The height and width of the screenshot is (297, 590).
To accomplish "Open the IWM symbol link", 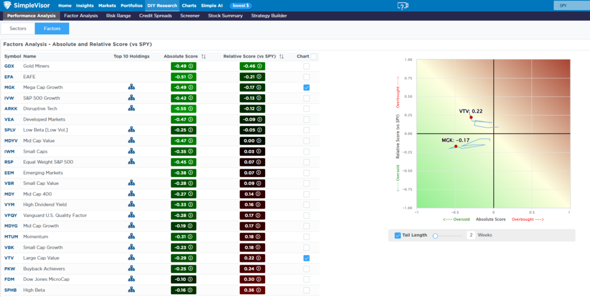I will (10, 152).
